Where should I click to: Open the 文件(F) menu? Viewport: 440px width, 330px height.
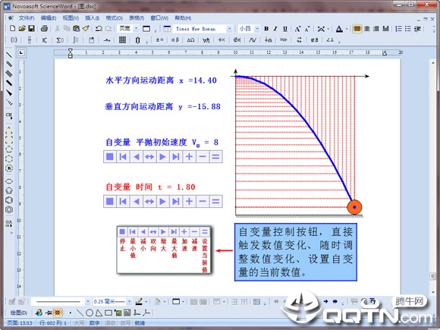[x=27, y=18]
